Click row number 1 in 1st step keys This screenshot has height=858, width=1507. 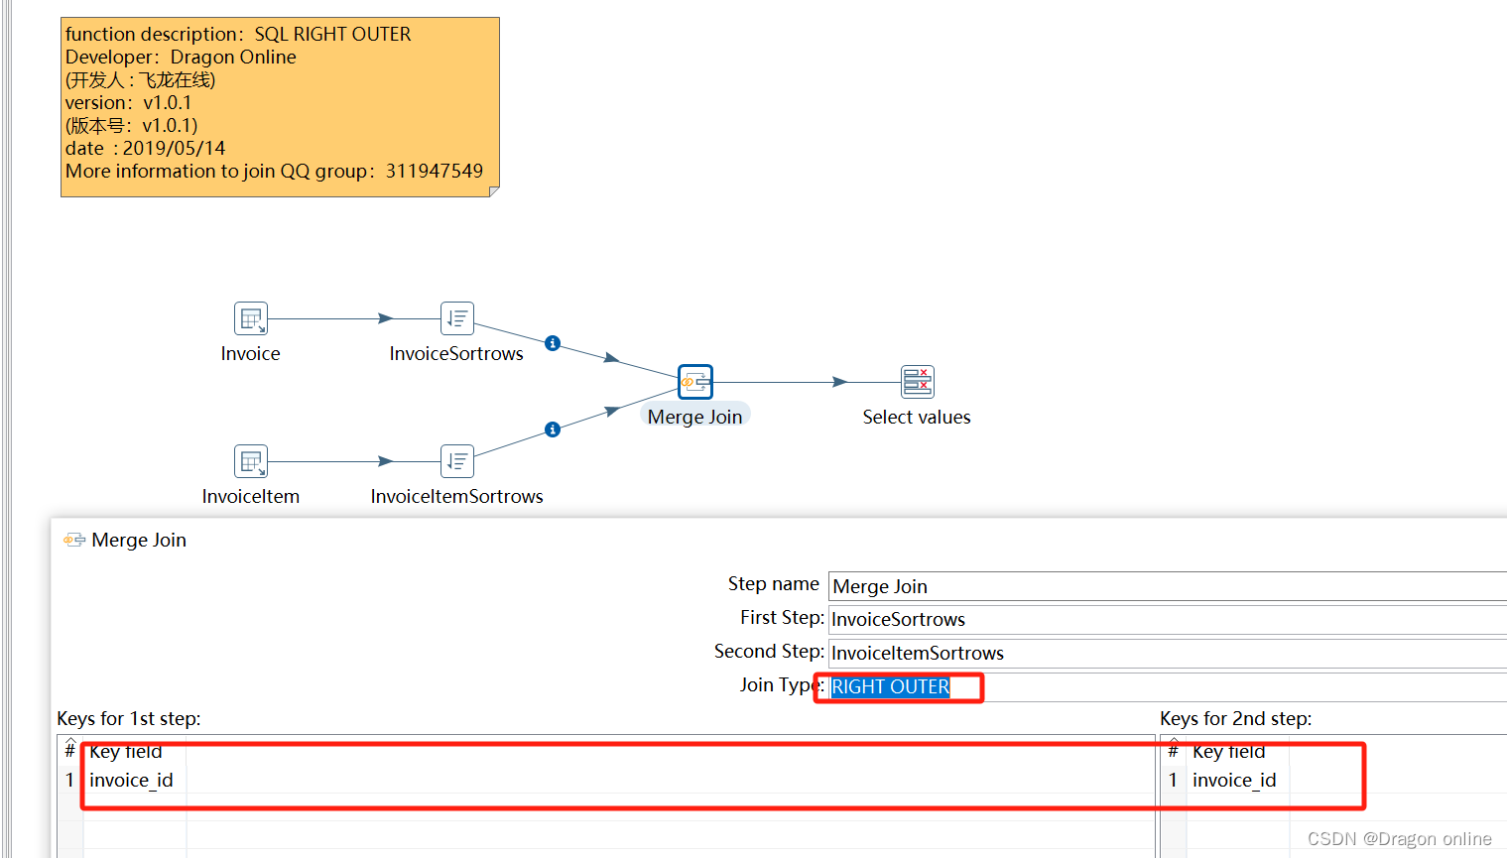point(69,780)
